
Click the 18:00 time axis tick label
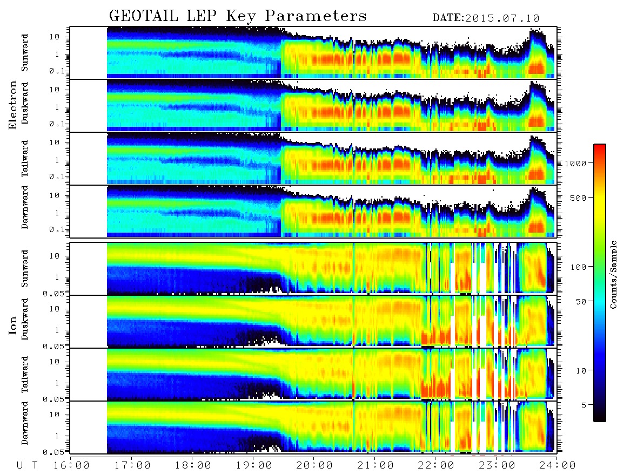193,466
